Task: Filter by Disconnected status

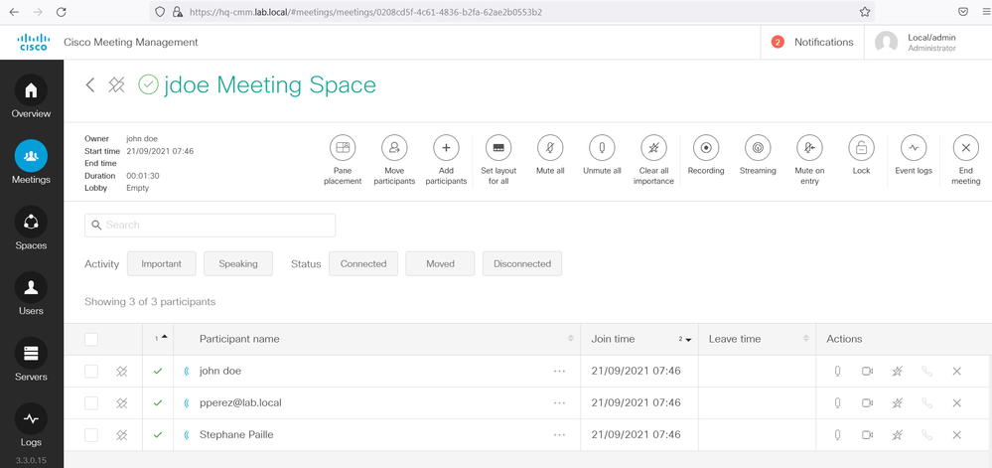Action: (x=522, y=263)
